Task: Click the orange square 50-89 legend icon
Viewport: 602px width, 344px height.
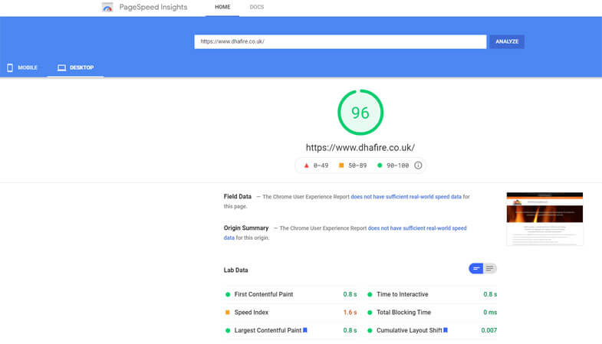Action: 341,165
